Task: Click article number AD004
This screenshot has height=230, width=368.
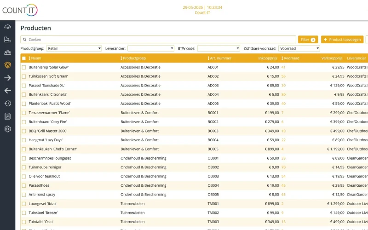Action: 213,94
